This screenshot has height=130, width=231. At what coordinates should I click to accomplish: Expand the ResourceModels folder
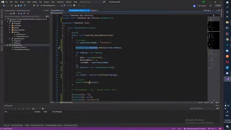tap(10, 30)
